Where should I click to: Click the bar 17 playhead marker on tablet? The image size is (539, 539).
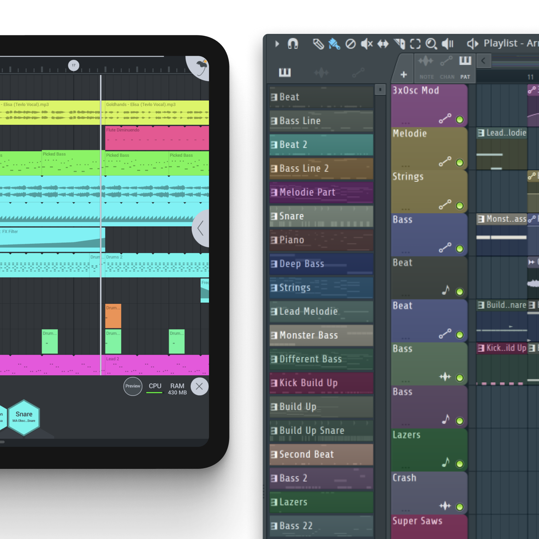(74, 65)
